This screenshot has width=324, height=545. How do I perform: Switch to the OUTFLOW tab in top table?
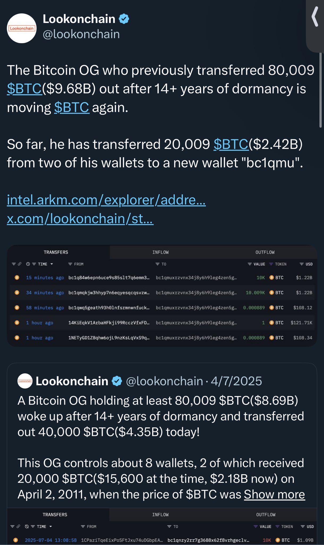pyautogui.click(x=265, y=252)
